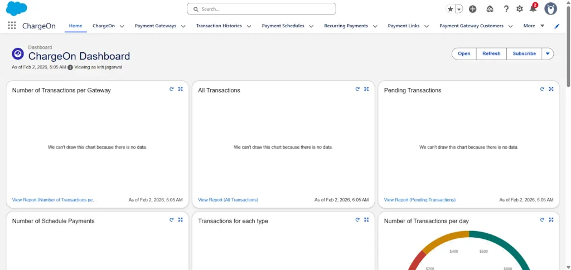Open dropdown arrow next to Subscribe
The image size is (571, 270).
click(x=548, y=53)
